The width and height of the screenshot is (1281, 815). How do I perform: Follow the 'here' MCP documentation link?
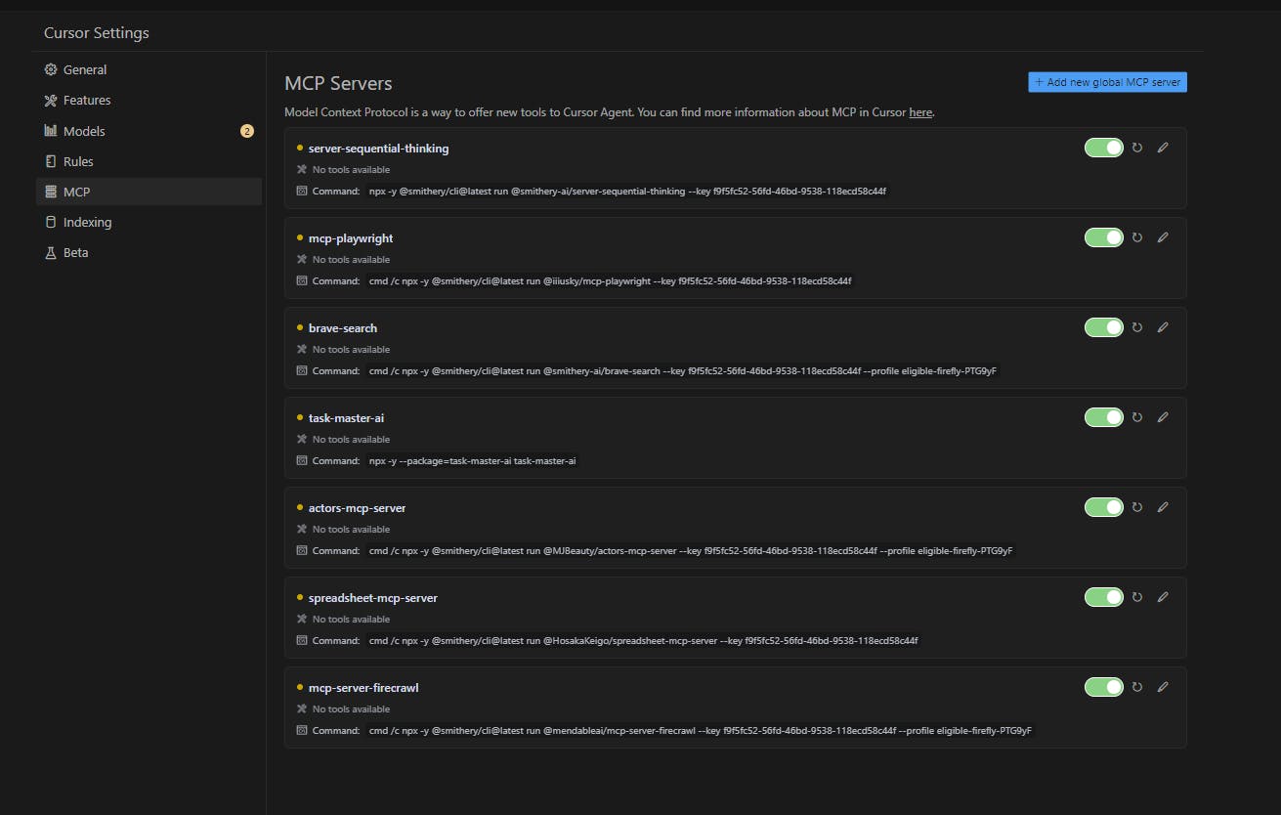(920, 112)
